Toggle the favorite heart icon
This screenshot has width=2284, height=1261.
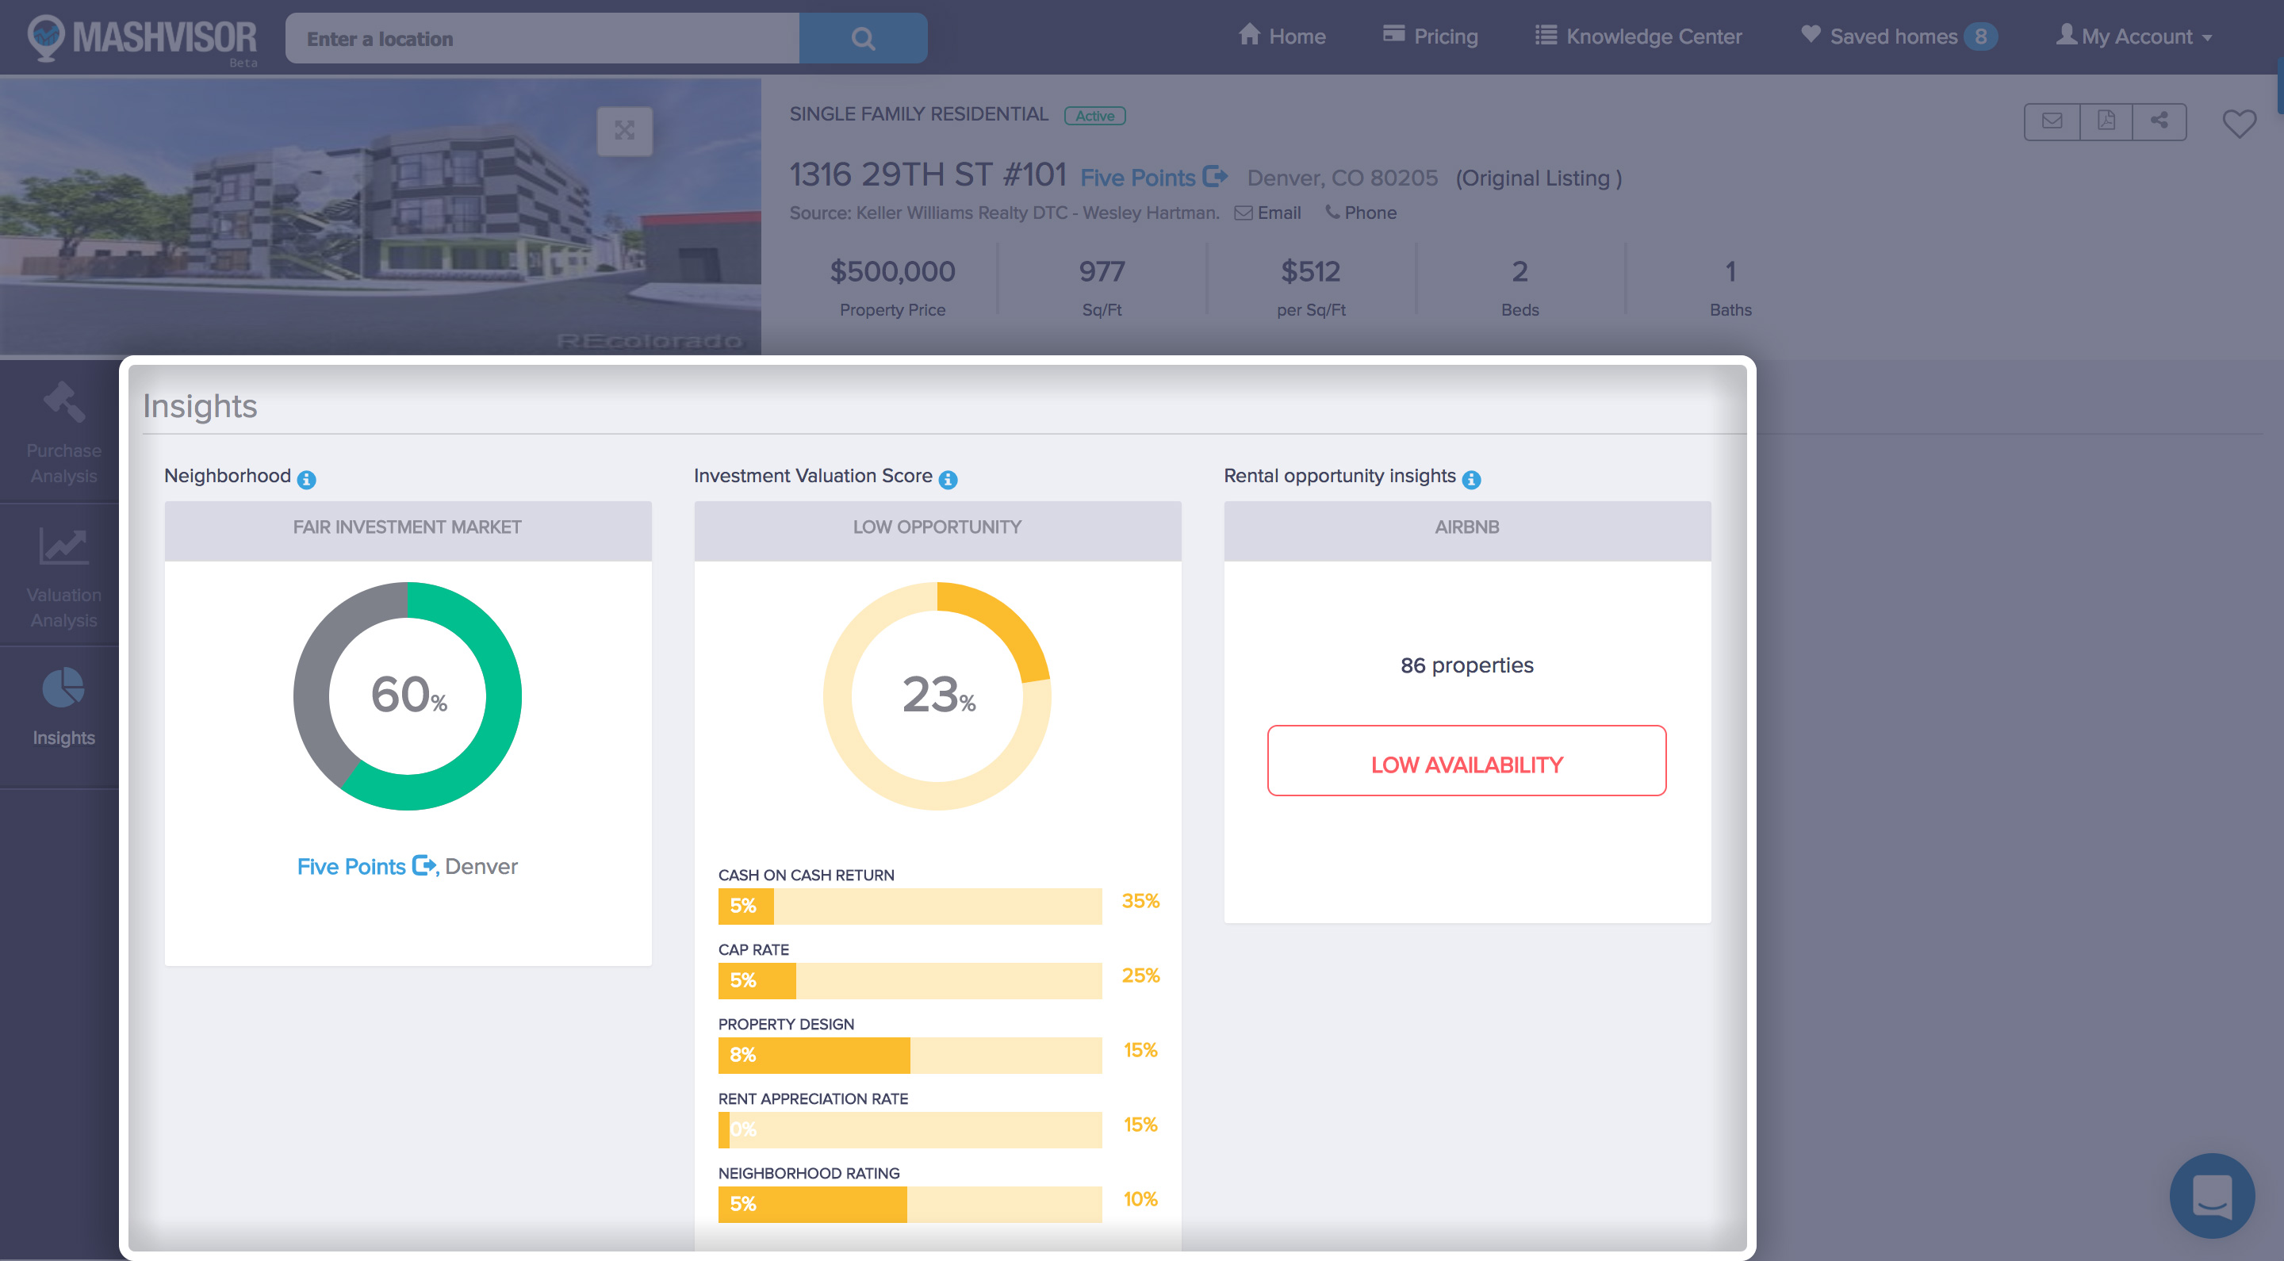[x=2239, y=123]
